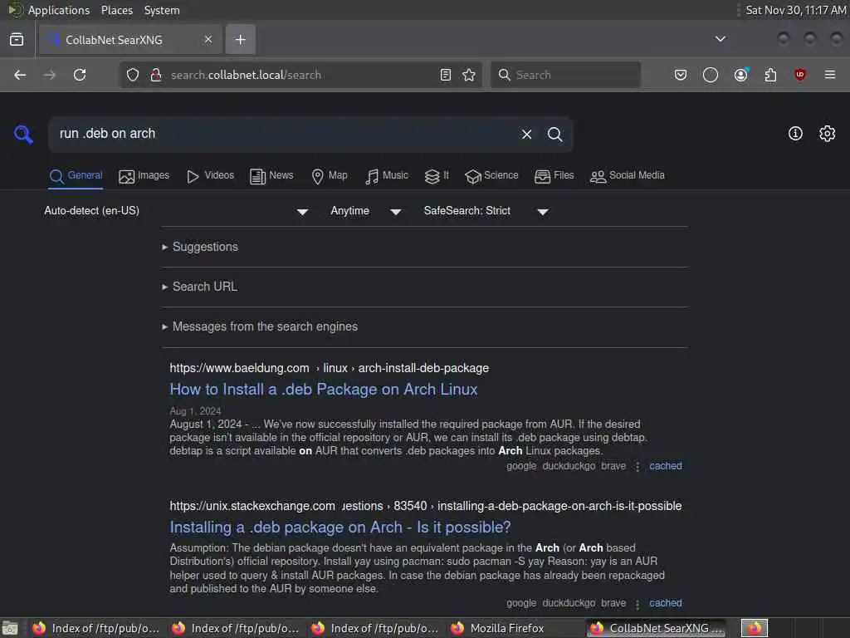
Task: Click the baeldung.com result URL
Action: [x=329, y=368]
